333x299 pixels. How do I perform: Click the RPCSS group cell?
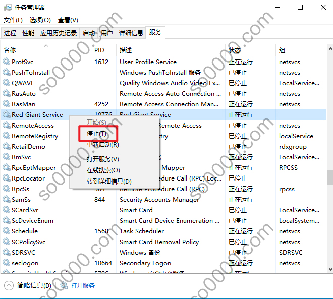tap(288, 168)
